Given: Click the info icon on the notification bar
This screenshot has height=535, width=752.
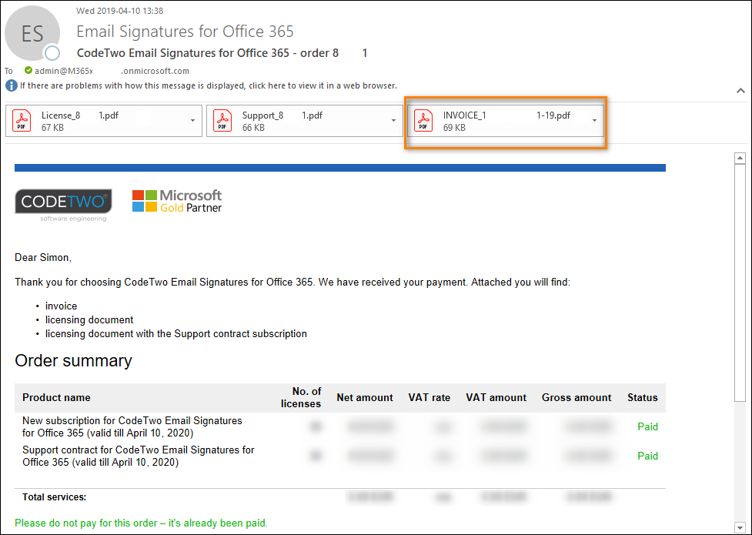Looking at the screenshot, I should click(10, 85).
